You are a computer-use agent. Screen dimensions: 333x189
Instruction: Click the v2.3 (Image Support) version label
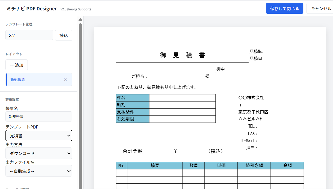pyautogui.click(x=76, y=9)
